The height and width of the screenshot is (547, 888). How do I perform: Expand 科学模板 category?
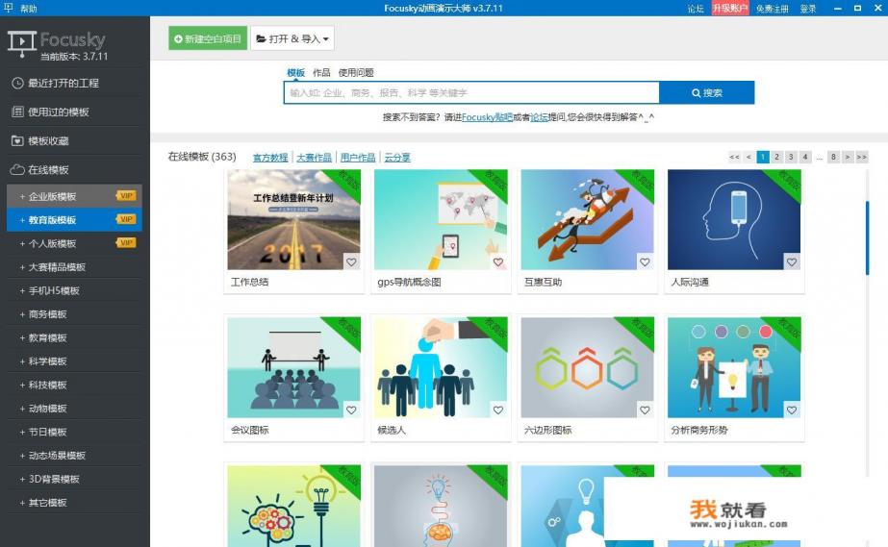pyautogui.click(x=74, y=361)
